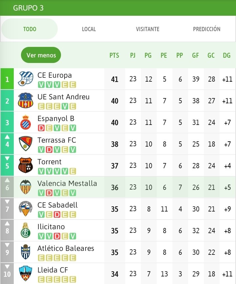The image size is (236, 284).
Task: Switch to the LOCAL tab
Action: (89, 29)
